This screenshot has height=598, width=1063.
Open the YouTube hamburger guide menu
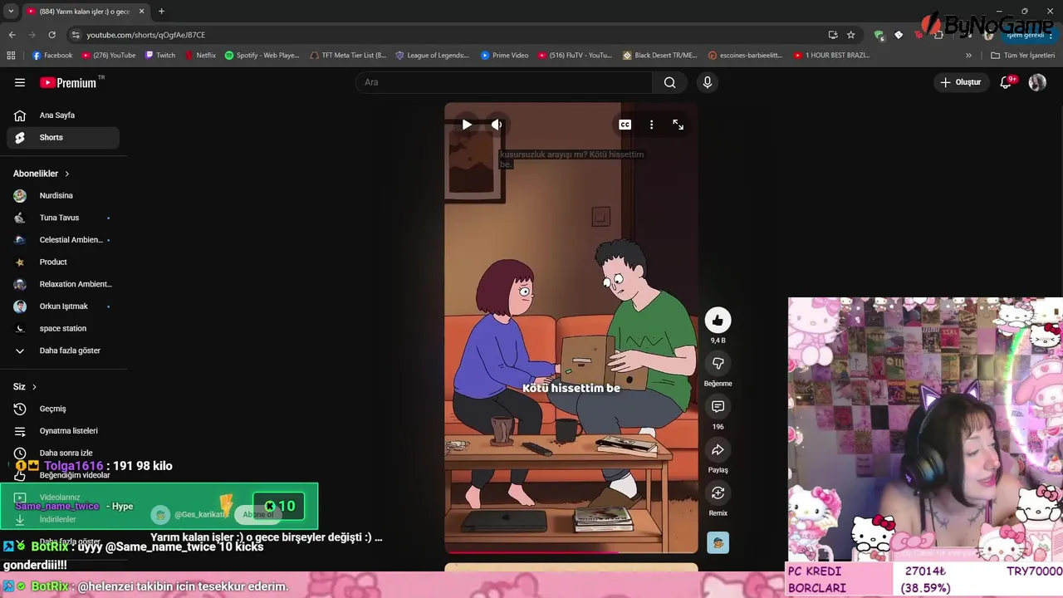point(20,82)
